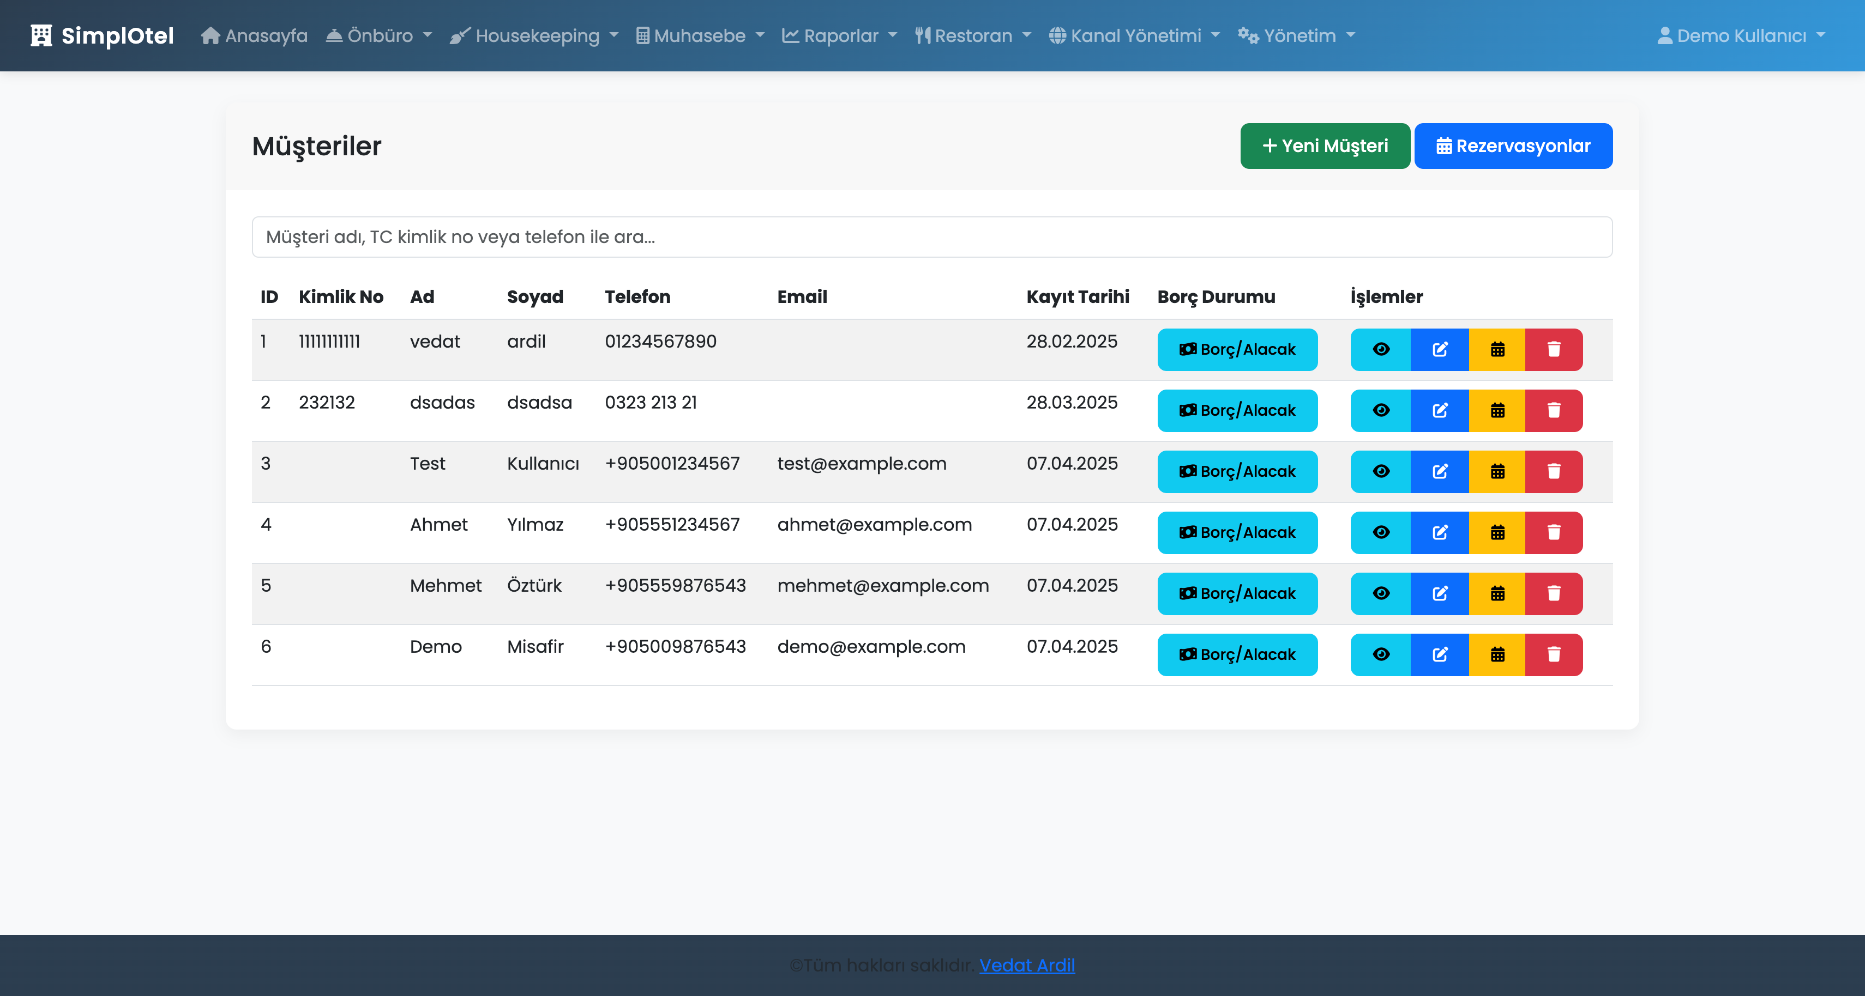The width and height of the screenshot is (1865, 996).
Task: Delete customer Demo Misafir with trash icon
Action: click(x=1553, y=654)
